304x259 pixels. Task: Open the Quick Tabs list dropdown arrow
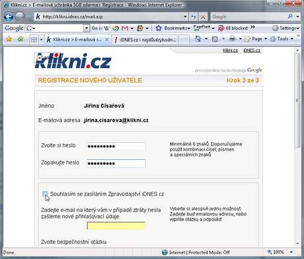point(41,40)
